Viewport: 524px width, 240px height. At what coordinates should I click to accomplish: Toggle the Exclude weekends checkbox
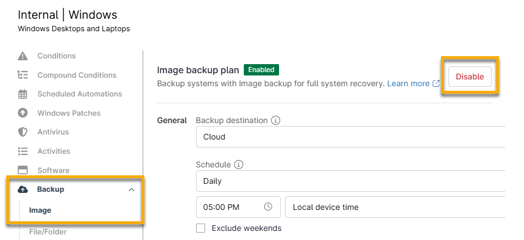click(x=201, y=228)
